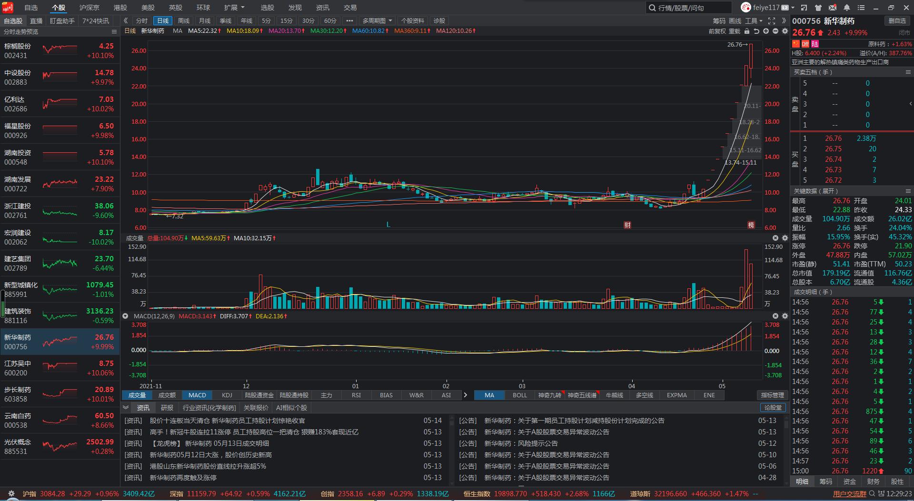914x501 pixels.
Task: Select the BOLL main indicator tab
Action: pos(520,395)
